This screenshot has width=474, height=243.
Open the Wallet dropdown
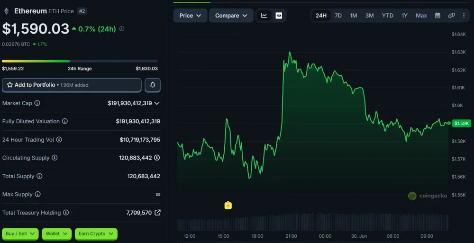click(x=56, y=234)
